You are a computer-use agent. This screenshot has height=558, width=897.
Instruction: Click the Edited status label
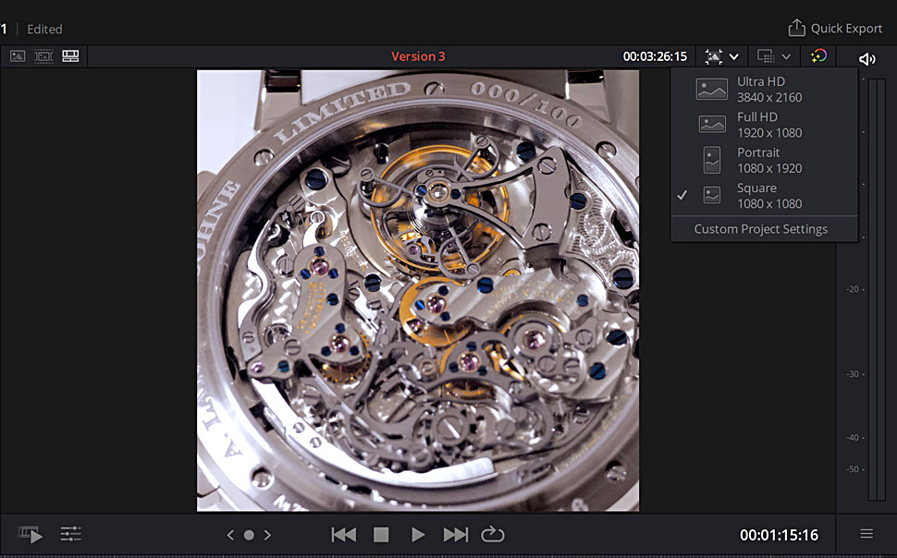tap(44, 30)
